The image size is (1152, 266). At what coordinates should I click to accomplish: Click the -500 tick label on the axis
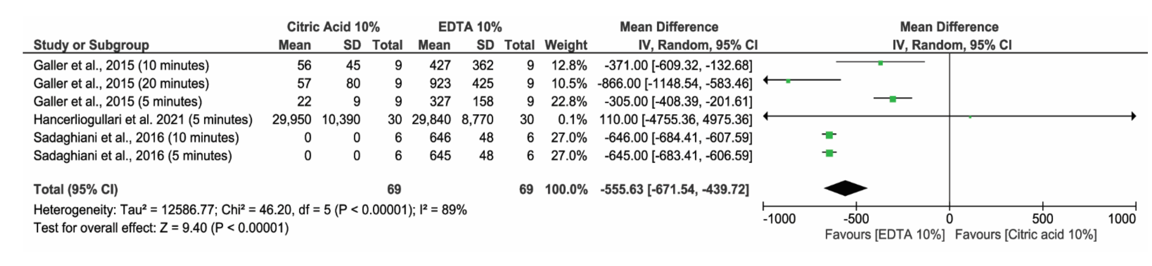856,219
